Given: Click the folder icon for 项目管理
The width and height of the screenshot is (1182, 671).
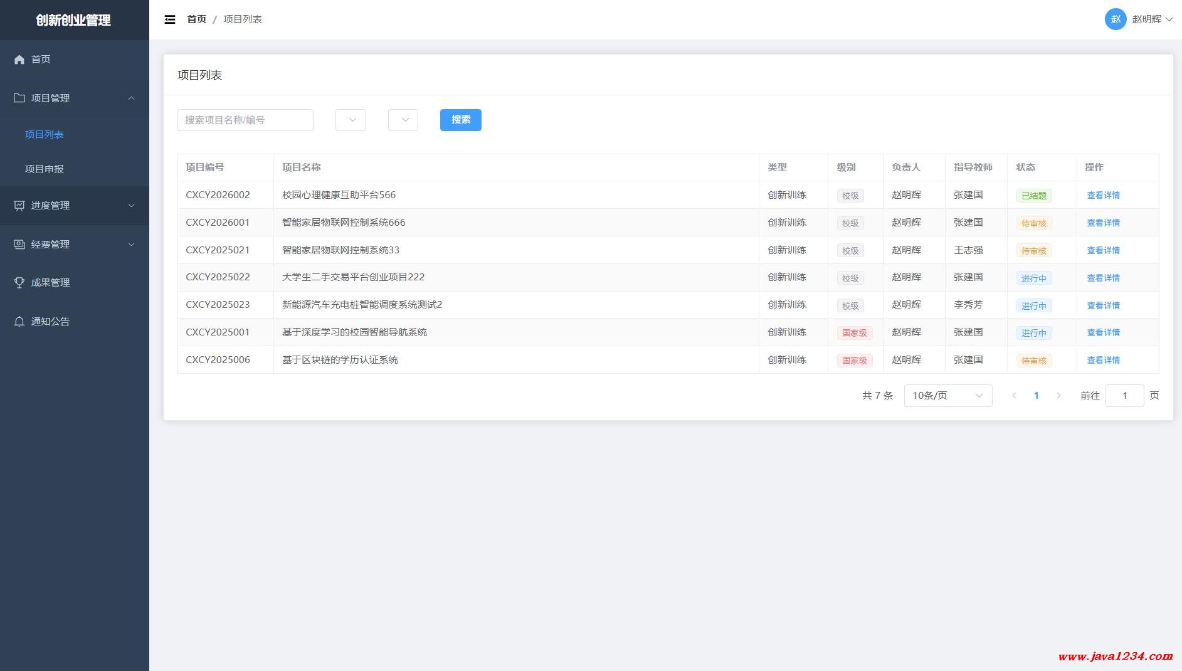Looking at the screenshot, I should coord(19,98).
